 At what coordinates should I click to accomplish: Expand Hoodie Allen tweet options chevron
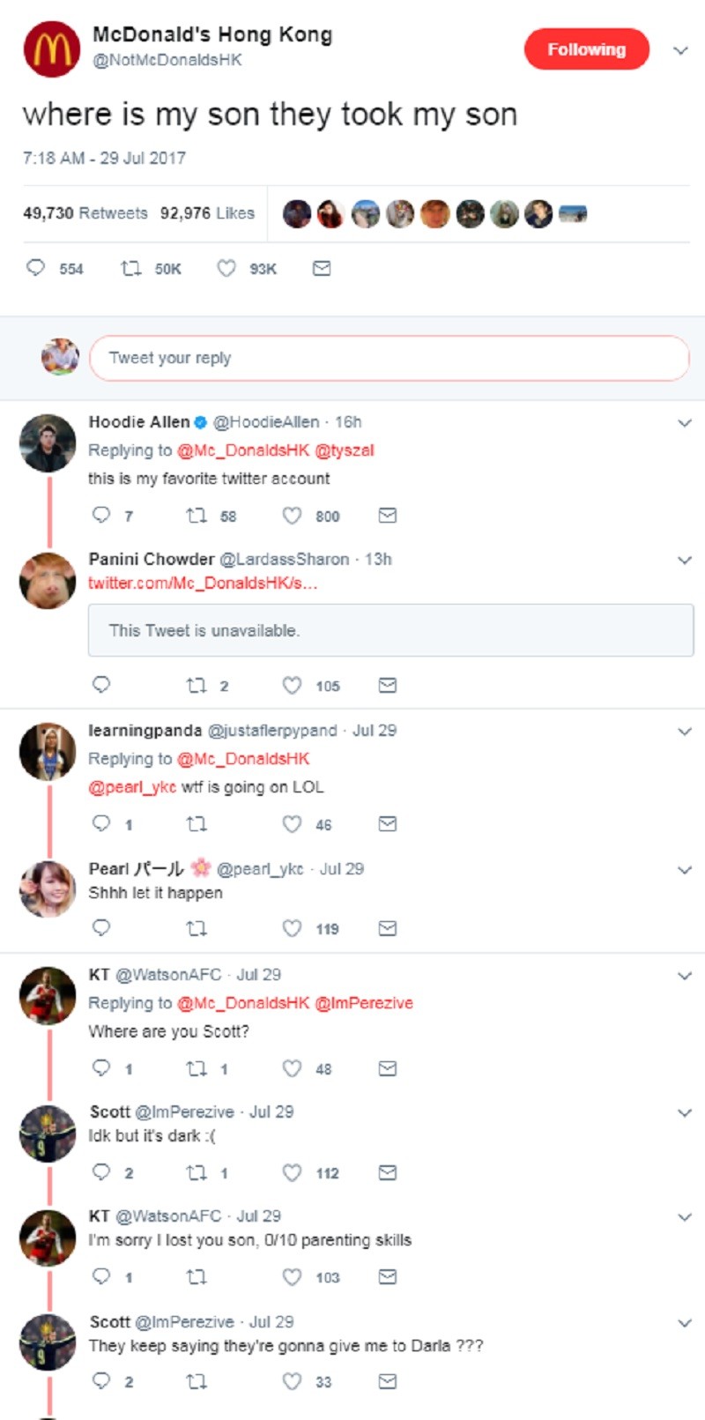[685, 423]
